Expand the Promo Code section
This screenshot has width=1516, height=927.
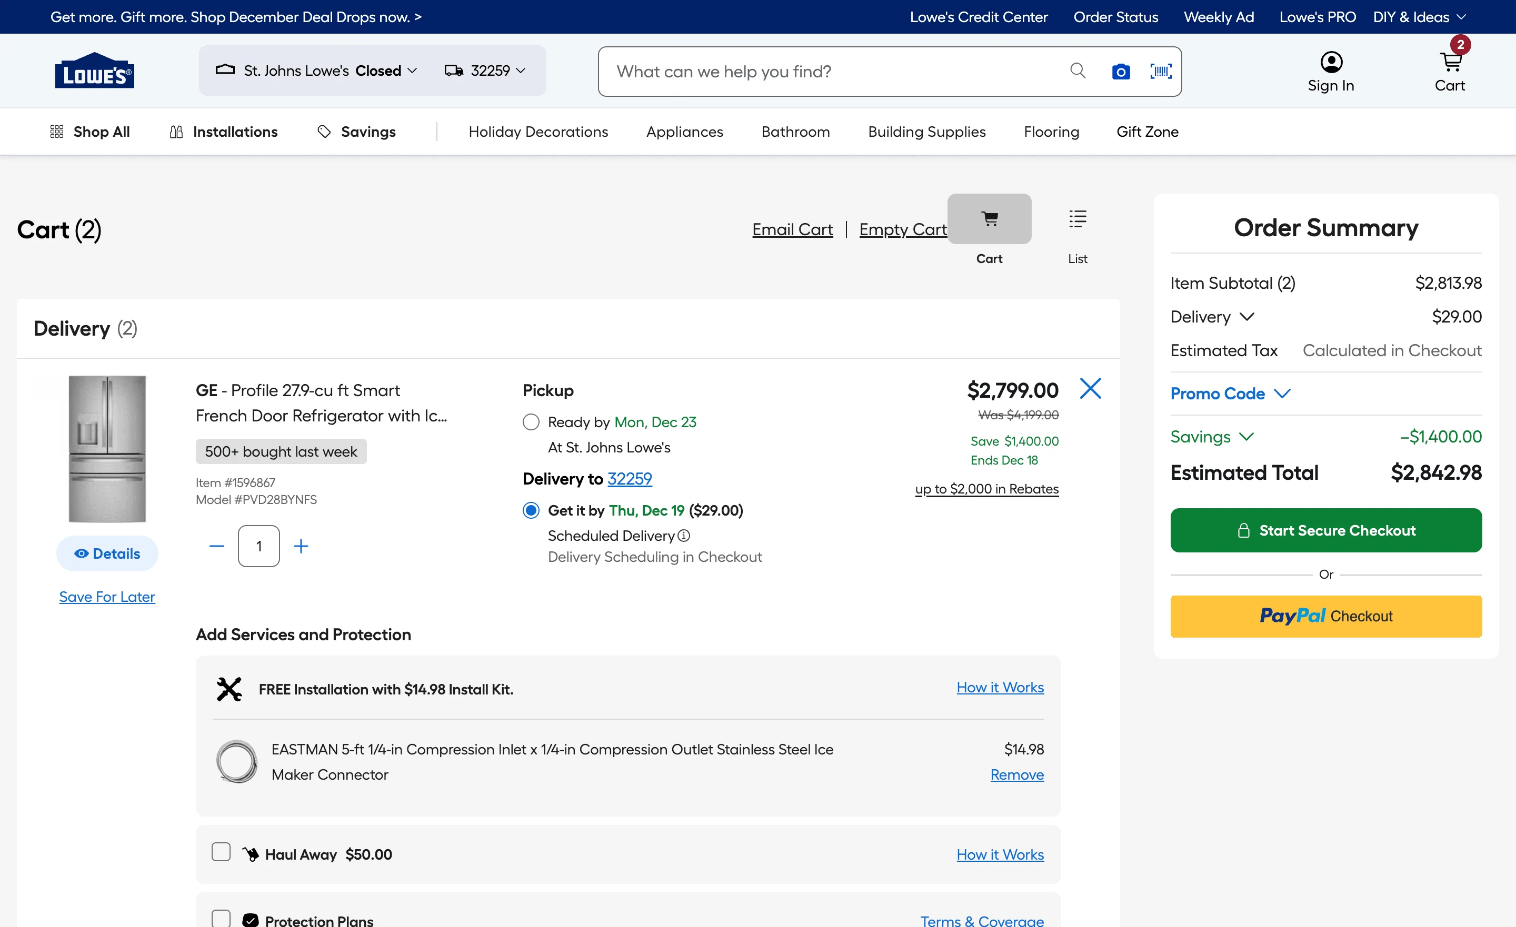click(1231, 394)
